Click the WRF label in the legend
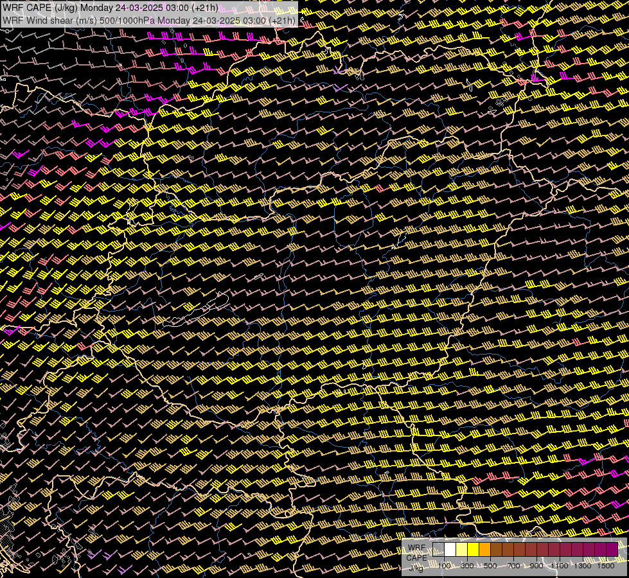The width and height of the screenshot is (629, 578). [416, 548]
